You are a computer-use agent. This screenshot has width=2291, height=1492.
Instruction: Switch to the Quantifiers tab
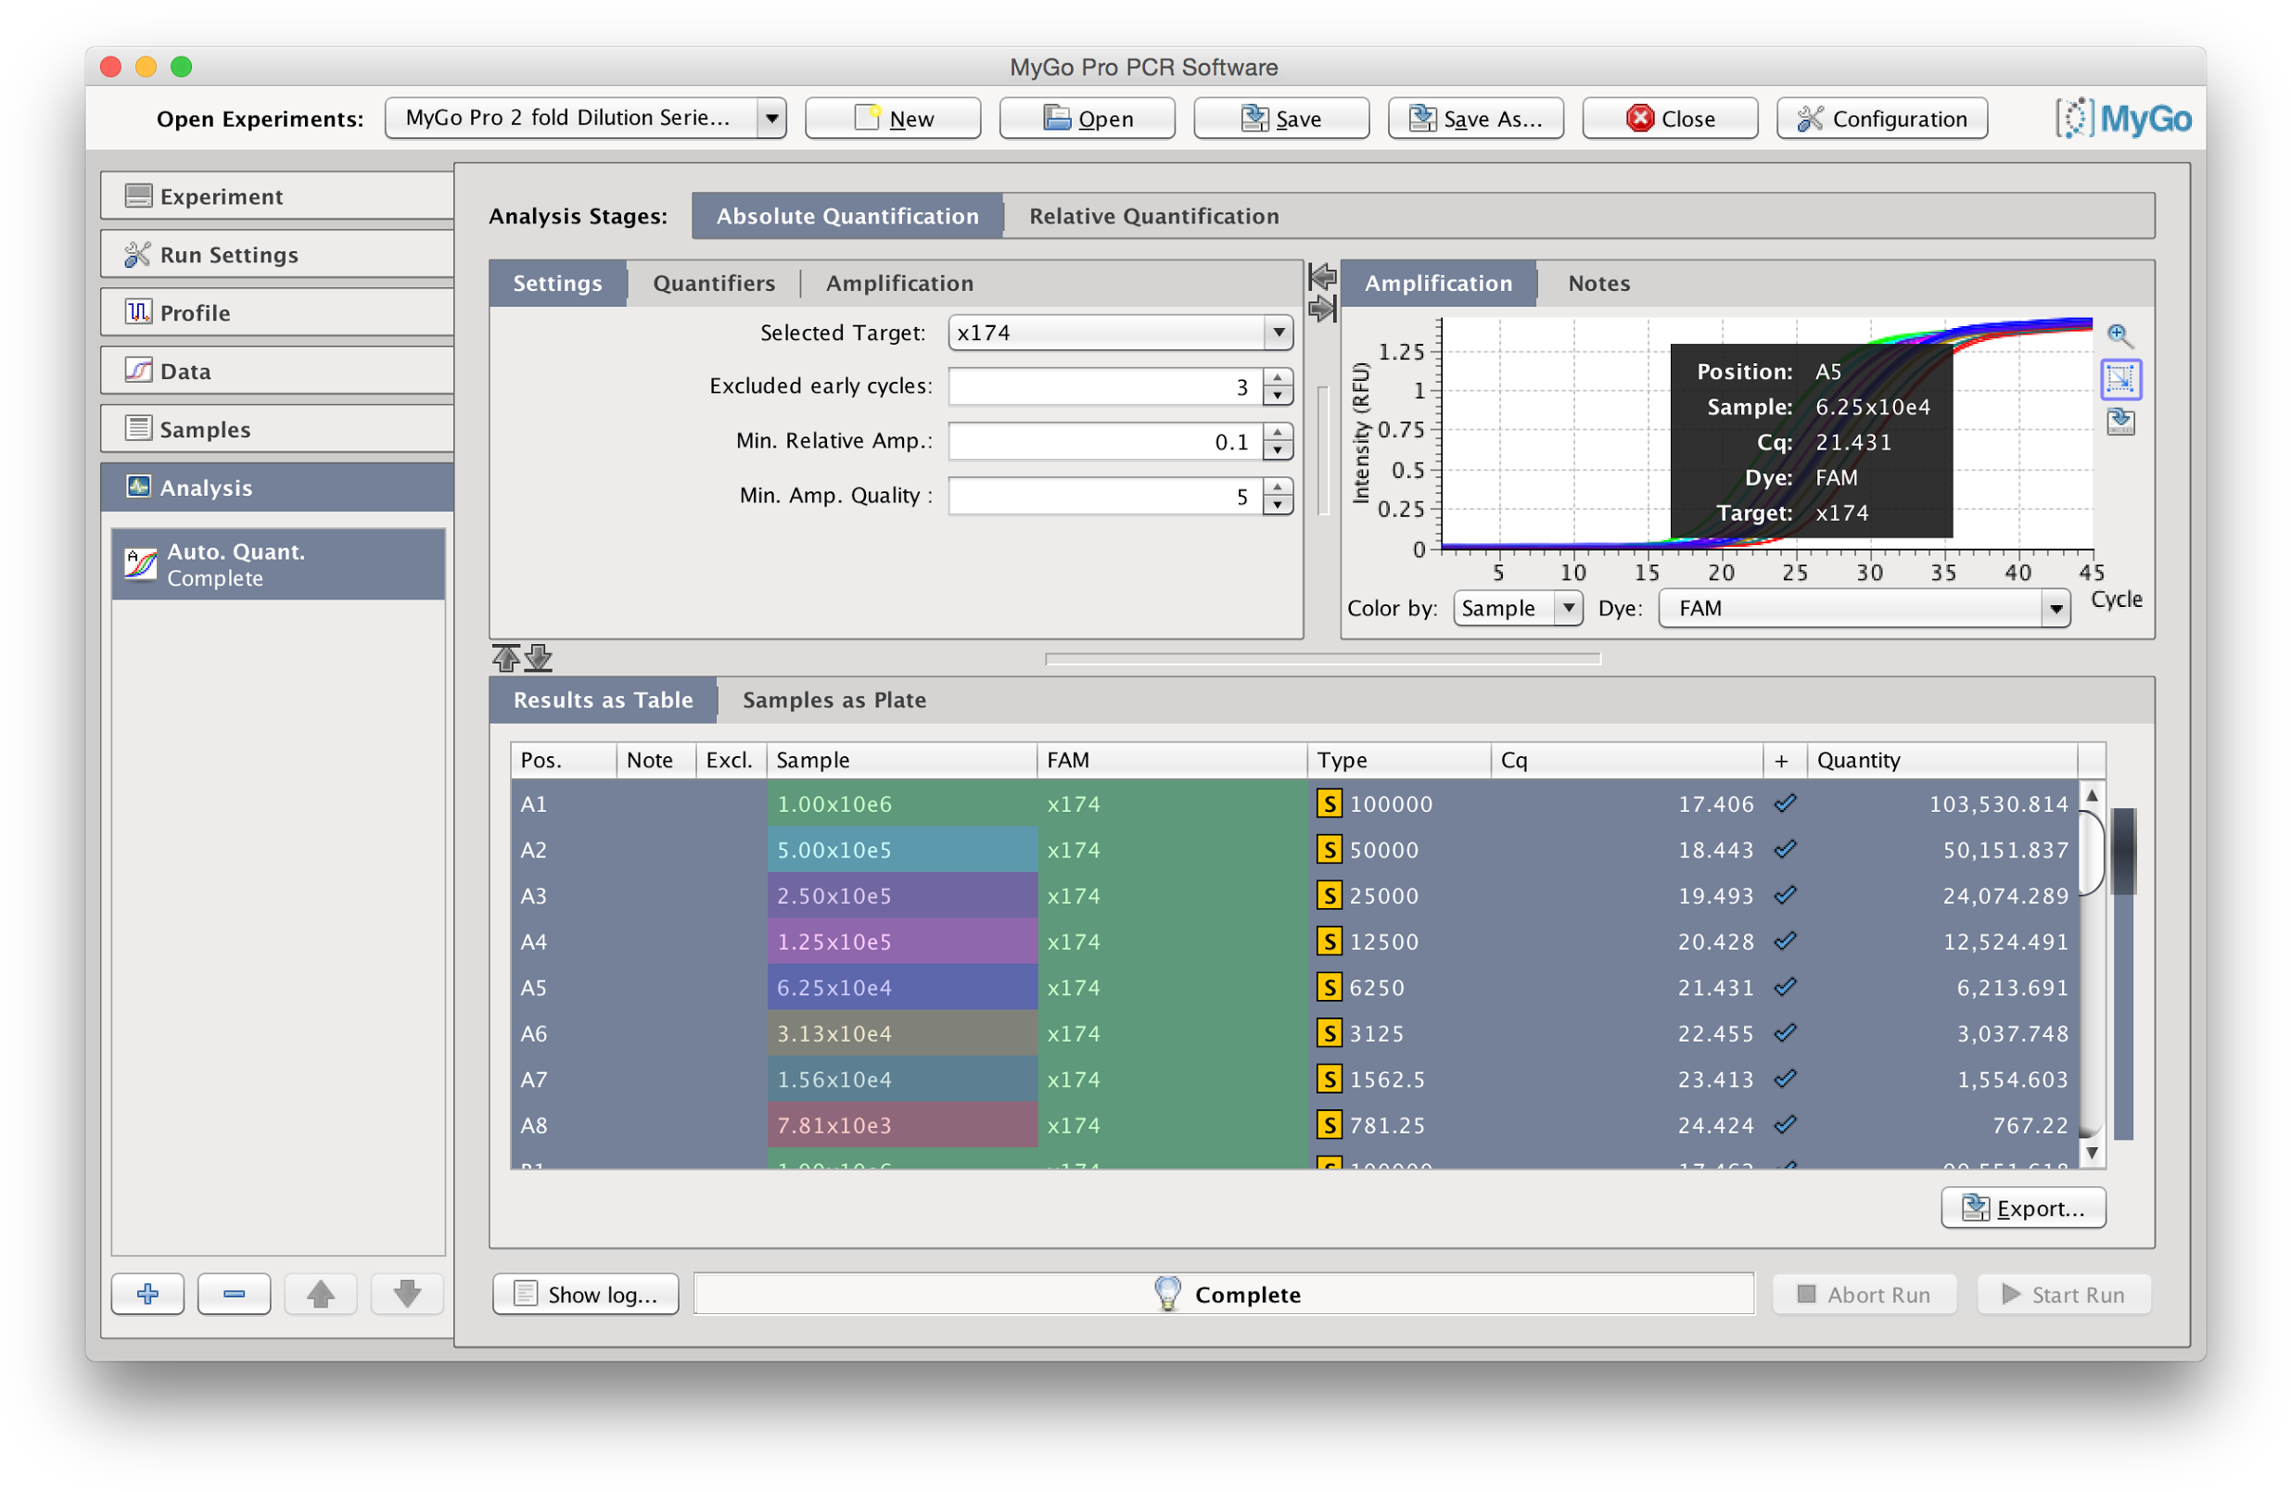[713, 283]
